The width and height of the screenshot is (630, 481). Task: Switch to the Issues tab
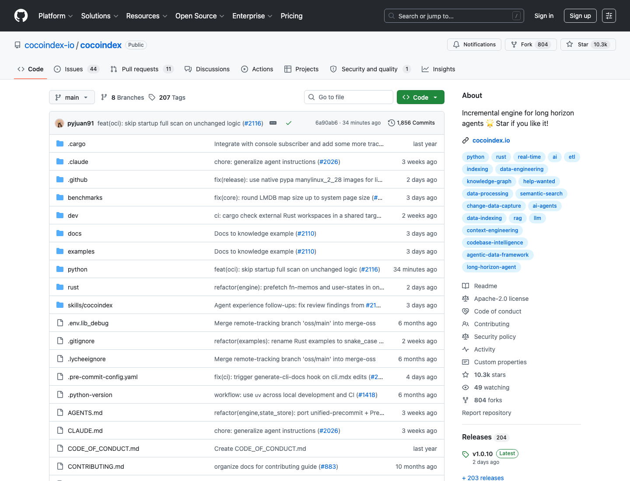pos(77,69)
